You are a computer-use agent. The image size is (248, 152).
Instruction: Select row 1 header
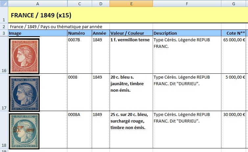coord(4,15)
